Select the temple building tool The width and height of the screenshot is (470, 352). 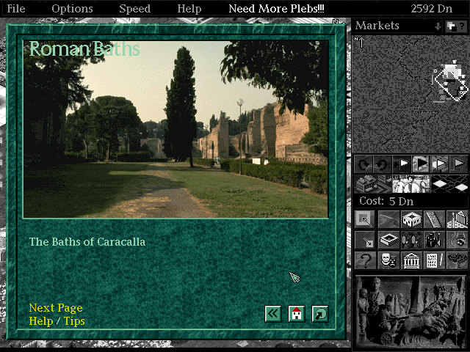pyautogui.click(x=411, y=260)
